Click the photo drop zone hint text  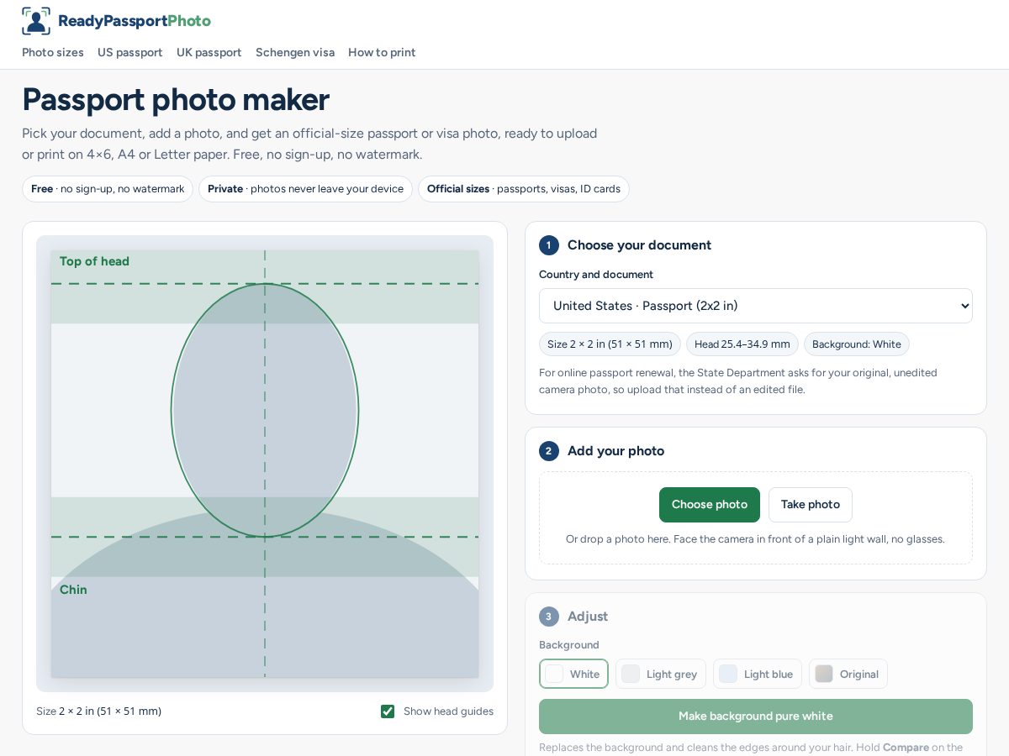coord(755,539)
